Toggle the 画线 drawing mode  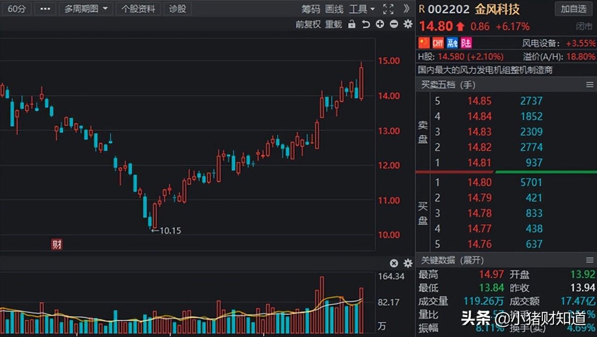(334, 9)
